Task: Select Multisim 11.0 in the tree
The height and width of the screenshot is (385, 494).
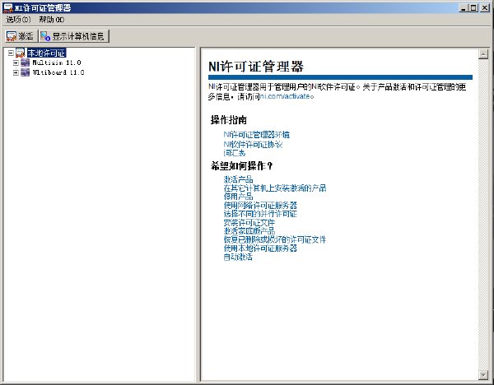Action: pos(57,63)
